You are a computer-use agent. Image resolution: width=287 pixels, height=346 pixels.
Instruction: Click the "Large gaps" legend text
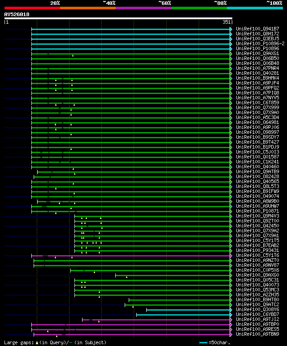click(x=19, y=343)
